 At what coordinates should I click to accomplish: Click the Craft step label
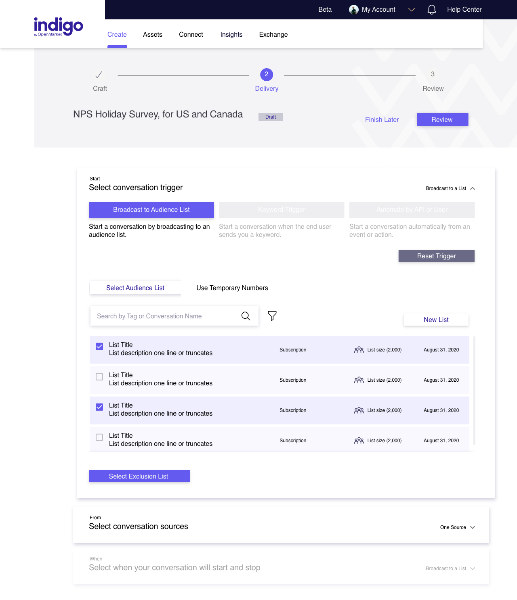(x=100, y=89)
